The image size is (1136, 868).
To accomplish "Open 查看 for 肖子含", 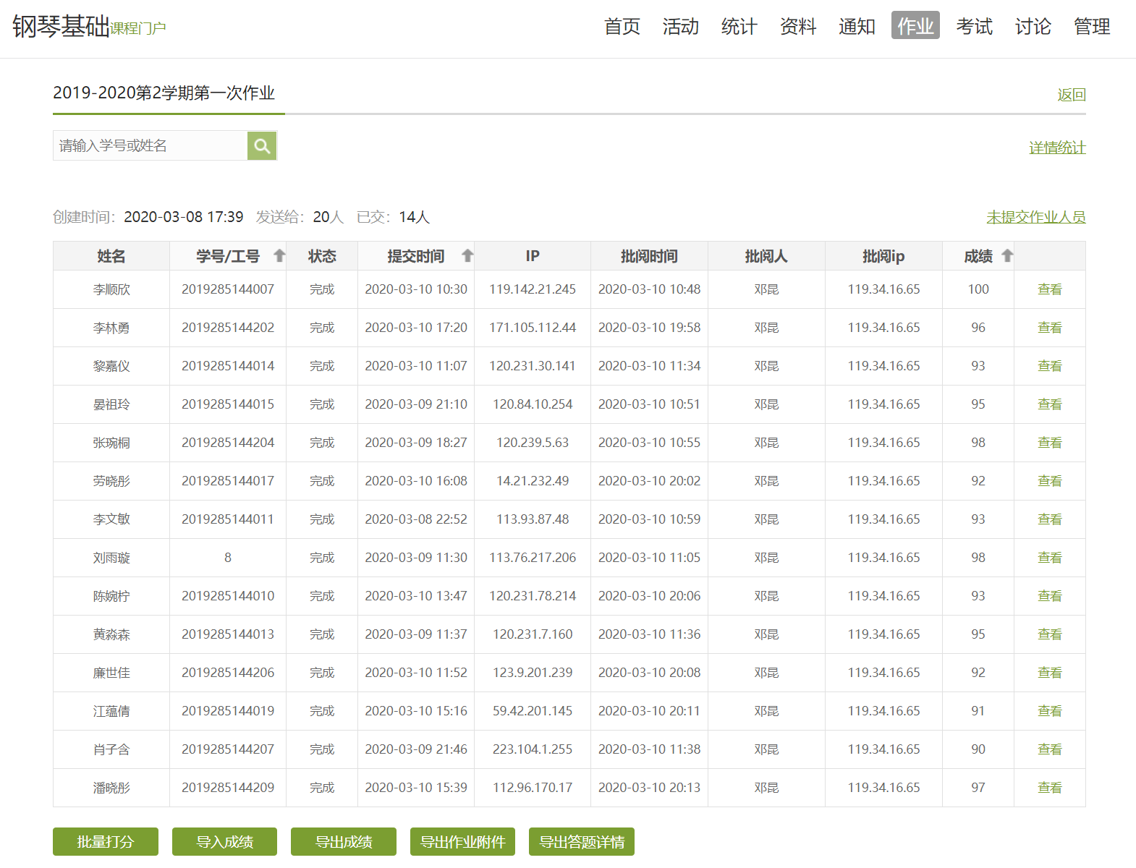I will [1049, 749].
